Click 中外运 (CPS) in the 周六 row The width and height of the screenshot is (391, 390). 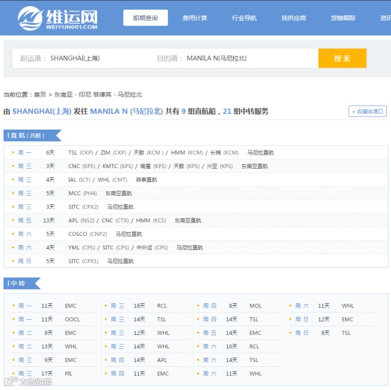[152, 248]
